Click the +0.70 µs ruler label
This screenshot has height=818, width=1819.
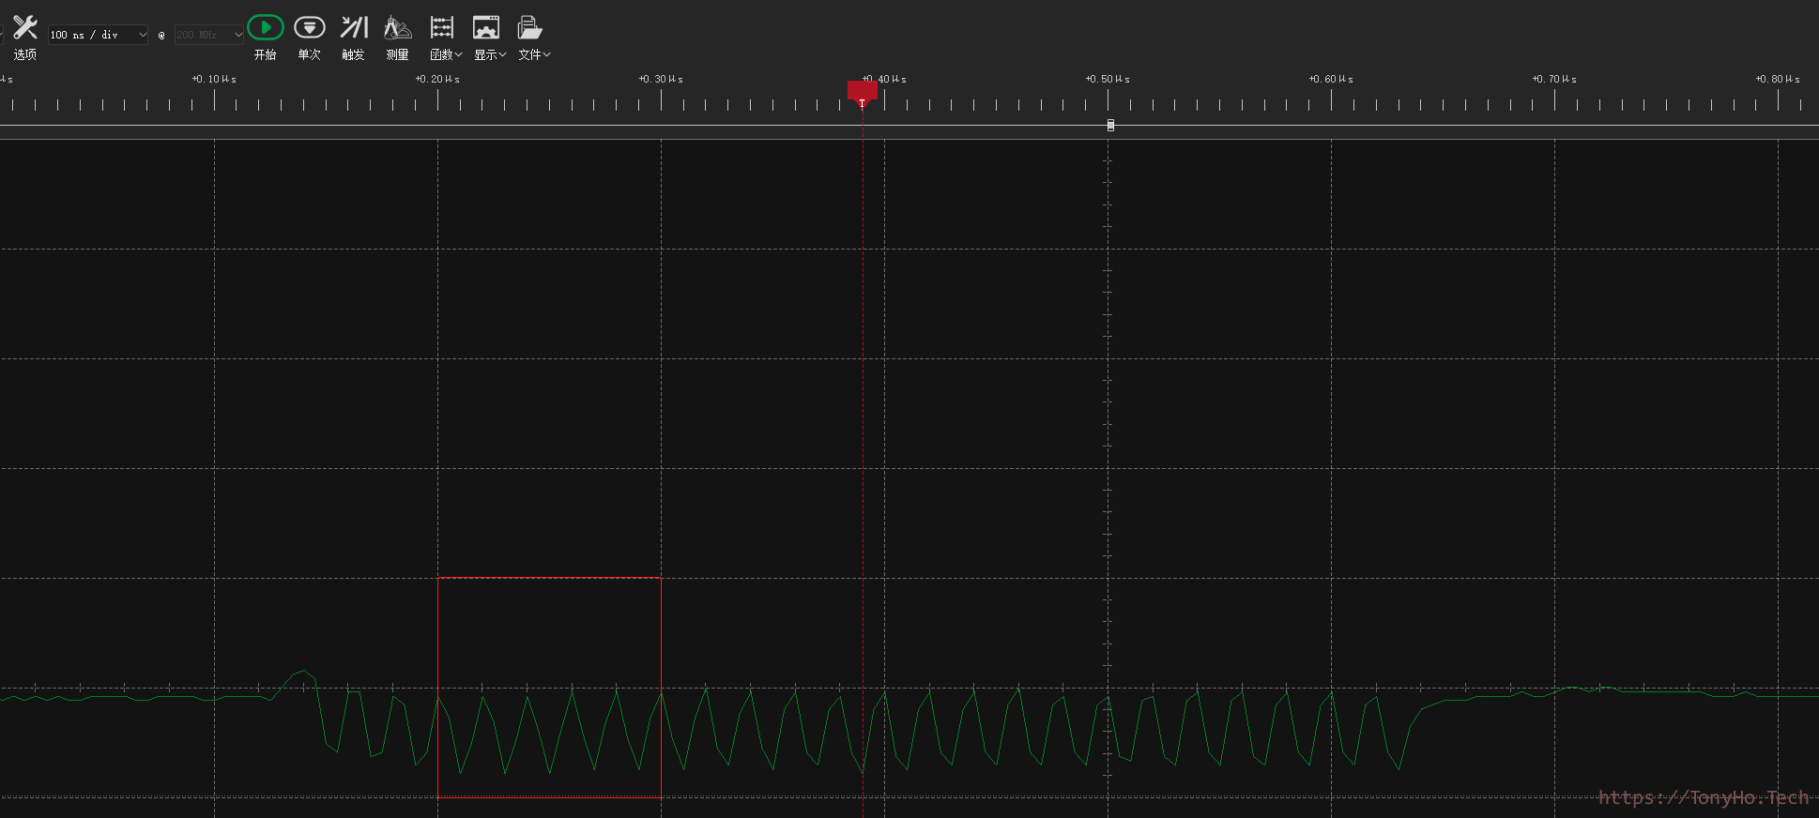[x=1554, y=79]
